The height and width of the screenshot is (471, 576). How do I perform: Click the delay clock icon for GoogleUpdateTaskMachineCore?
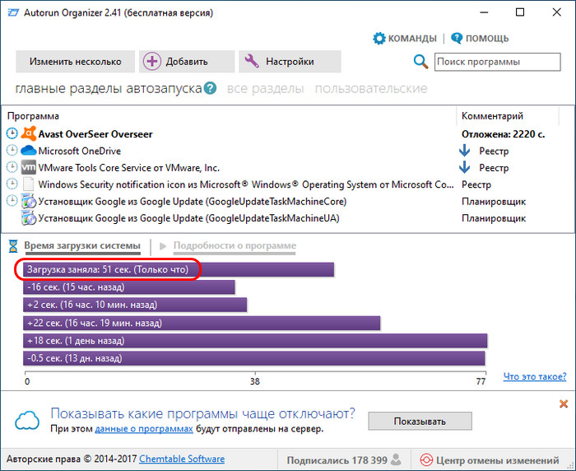(12, 201)
